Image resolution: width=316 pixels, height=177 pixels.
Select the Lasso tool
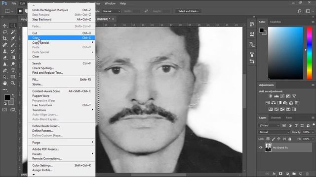[x=4, y=32]
